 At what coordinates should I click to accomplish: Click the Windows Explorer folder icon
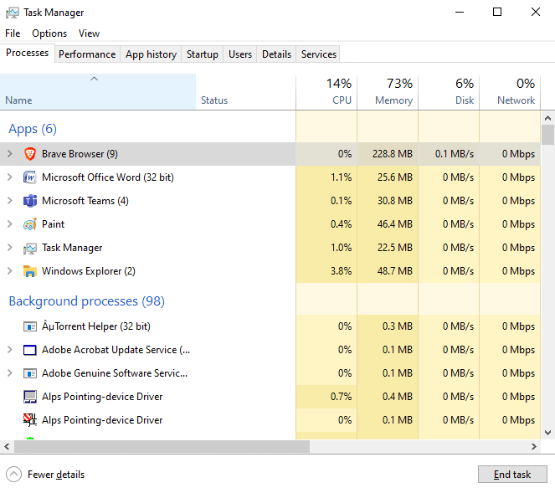[x=30, y=271]
